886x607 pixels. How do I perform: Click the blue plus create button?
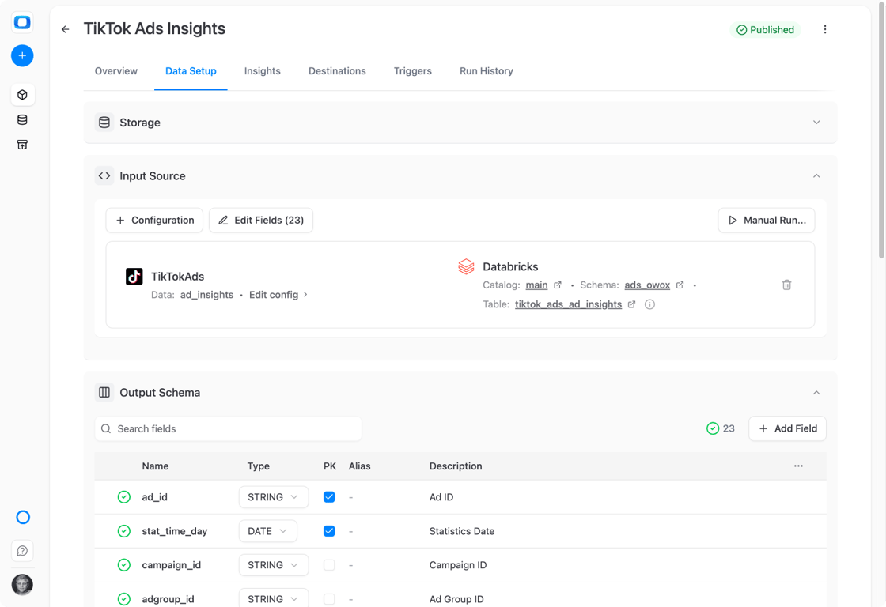tap(22, 55)
